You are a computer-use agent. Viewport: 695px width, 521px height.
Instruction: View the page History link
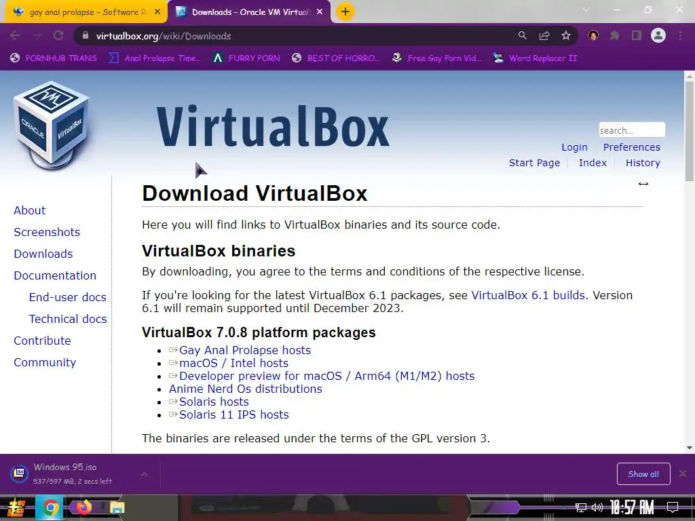coord(643,163)
